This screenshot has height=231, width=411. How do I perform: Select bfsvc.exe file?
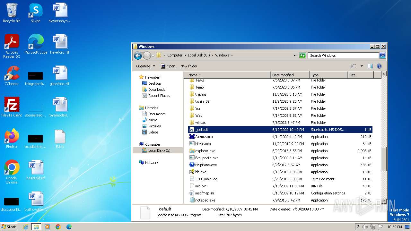[203, 144]
